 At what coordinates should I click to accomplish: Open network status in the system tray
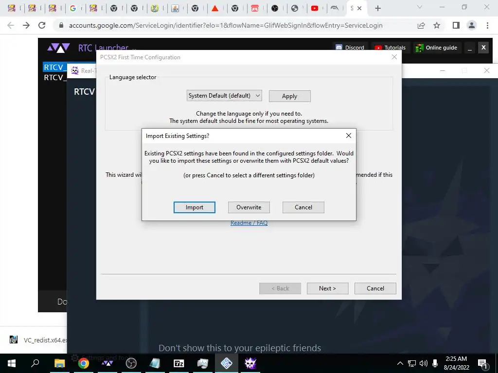[x=412, y=363]
